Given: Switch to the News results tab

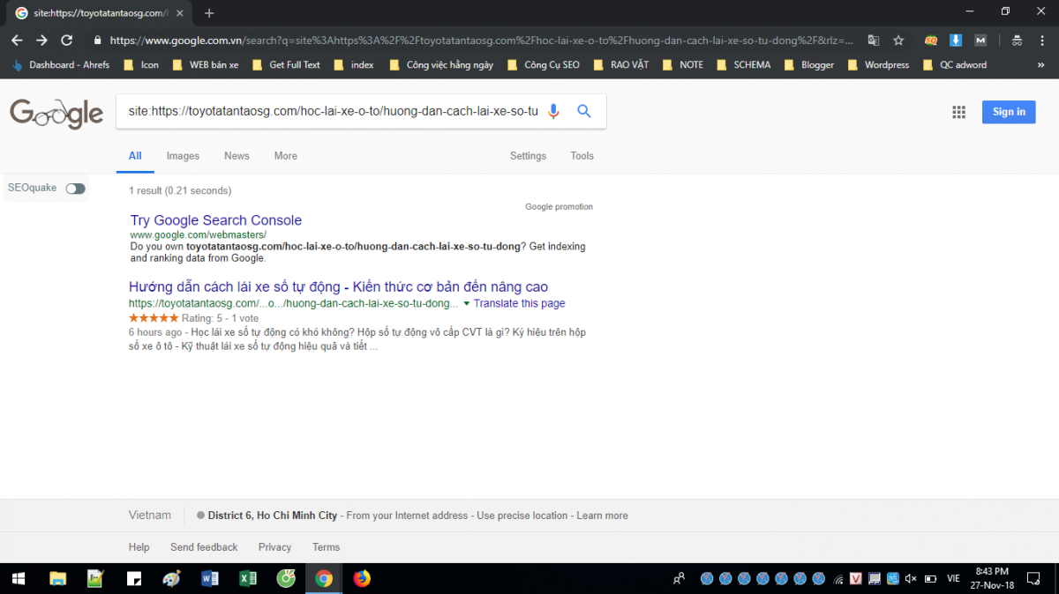Looking at the screenshot, I should coord(237,156).
